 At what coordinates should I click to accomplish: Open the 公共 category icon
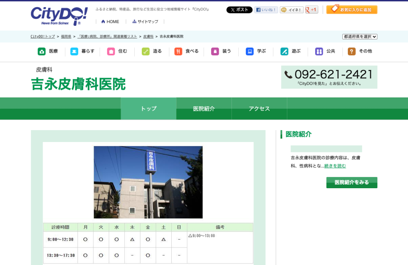point(319,51)
